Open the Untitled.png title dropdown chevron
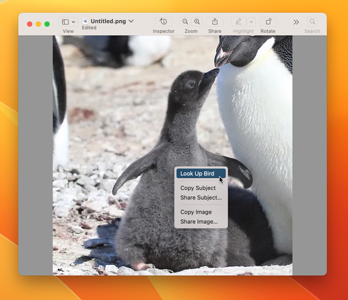348x300 pixels. [x=131, y=21]
